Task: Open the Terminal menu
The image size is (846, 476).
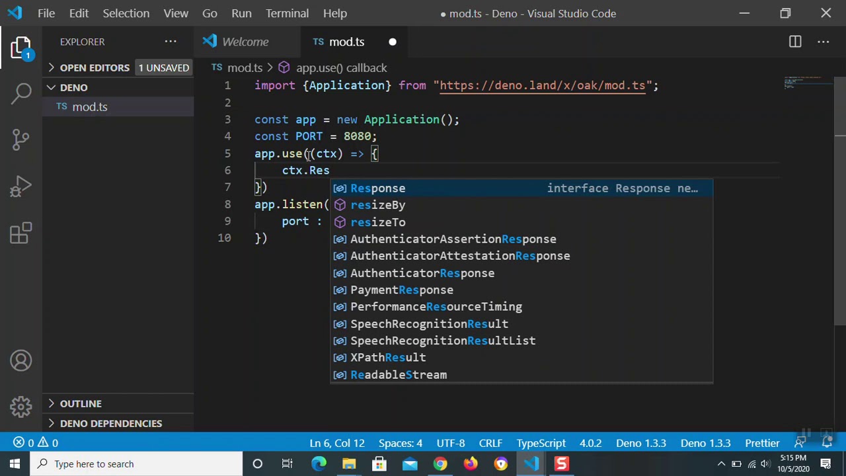Action: [287, 13]
